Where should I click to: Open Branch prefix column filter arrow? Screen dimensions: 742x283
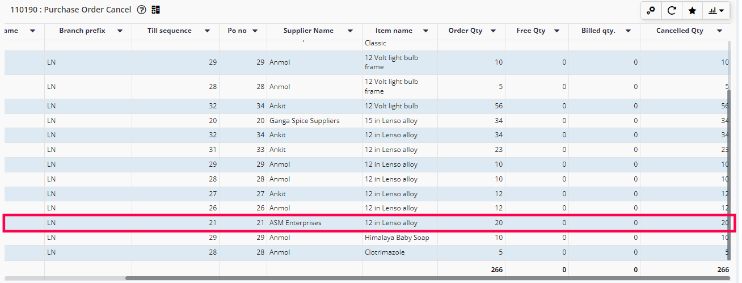coord(120,31)
